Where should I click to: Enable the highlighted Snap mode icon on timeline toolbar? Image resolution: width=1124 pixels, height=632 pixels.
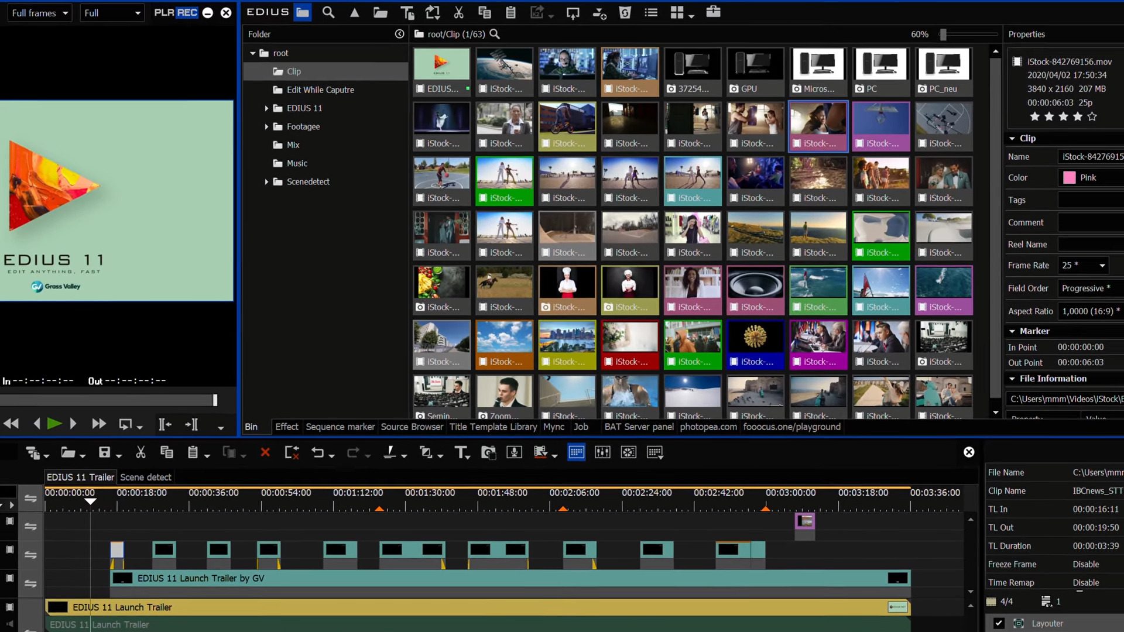tap(577, 452)
